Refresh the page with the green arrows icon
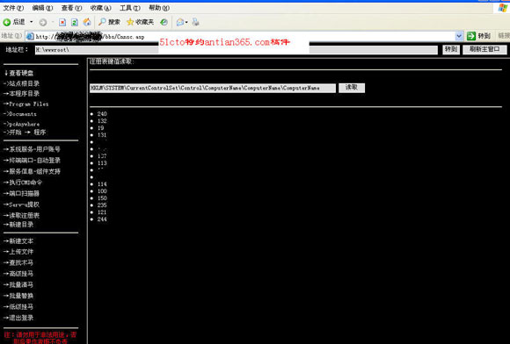The image size is (510, 344). (75, 22)
